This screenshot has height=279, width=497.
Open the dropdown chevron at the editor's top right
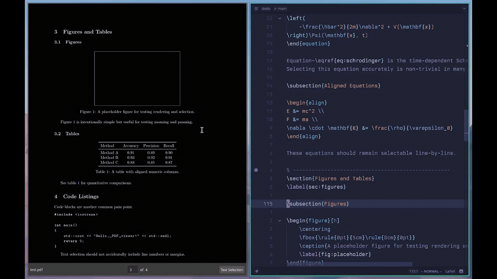[x=464, y=9]
